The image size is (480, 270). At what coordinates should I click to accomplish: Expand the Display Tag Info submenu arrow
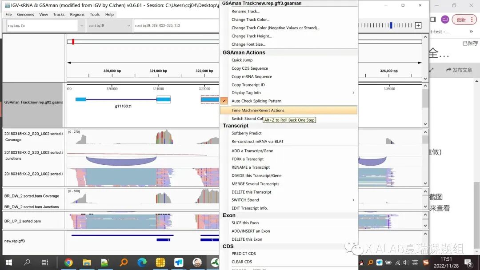(353, 93)
